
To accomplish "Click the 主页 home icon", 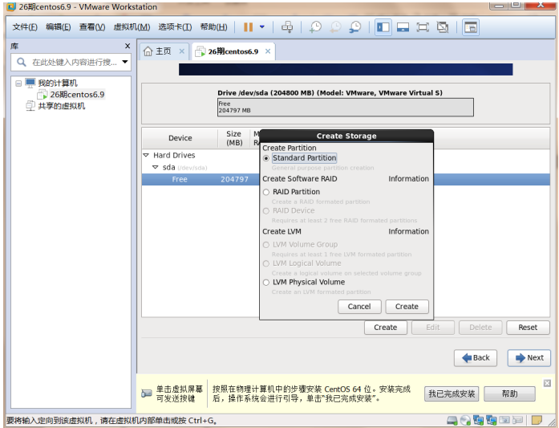I will pyautogui.click(x=148, y=51).
